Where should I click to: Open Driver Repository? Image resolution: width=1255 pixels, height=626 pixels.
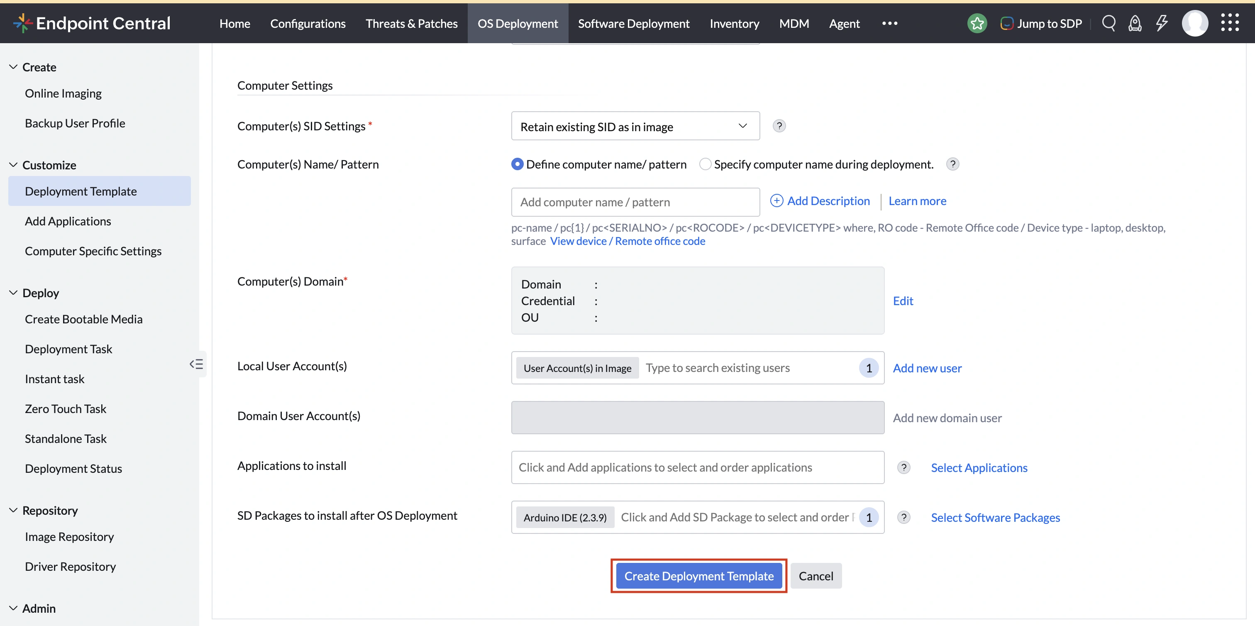[70, 566]
